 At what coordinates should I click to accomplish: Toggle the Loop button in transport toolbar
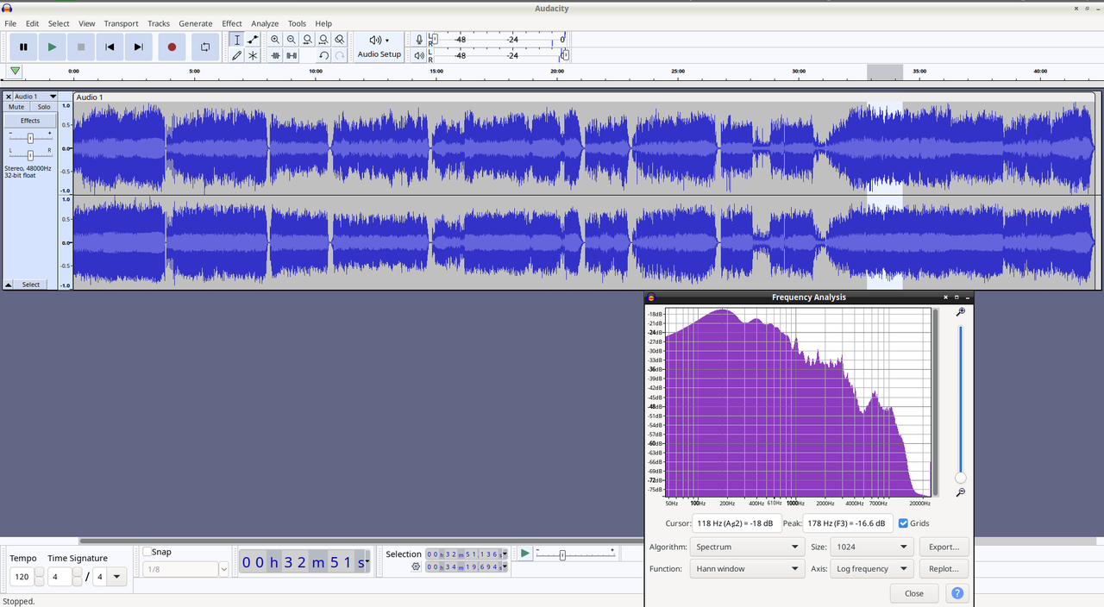click(x=205, y=47)
